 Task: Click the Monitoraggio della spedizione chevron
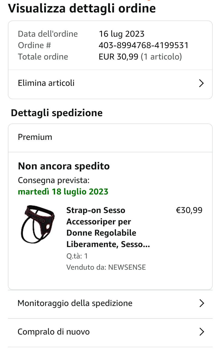point(201,303)
